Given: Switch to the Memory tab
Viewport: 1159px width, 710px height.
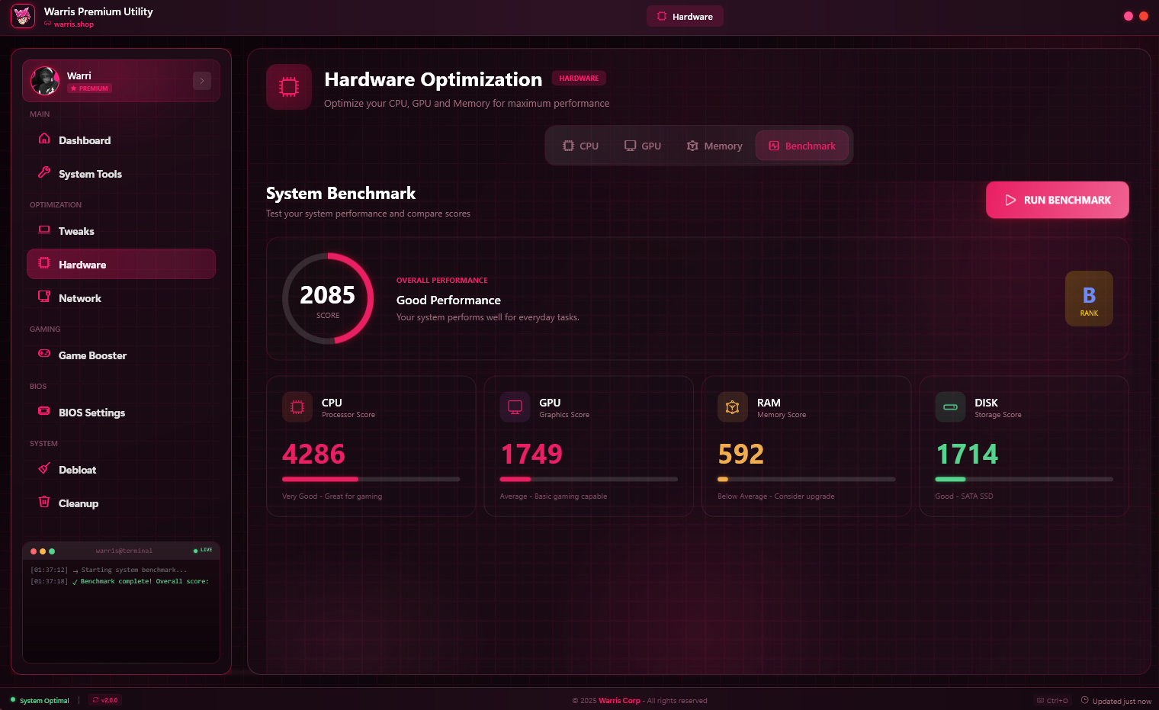Looking at the screenshot, I should 714,145.
